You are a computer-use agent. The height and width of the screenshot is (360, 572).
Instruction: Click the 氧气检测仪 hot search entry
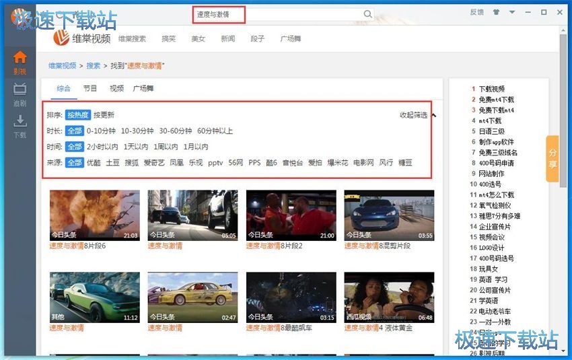click(495, 205)
